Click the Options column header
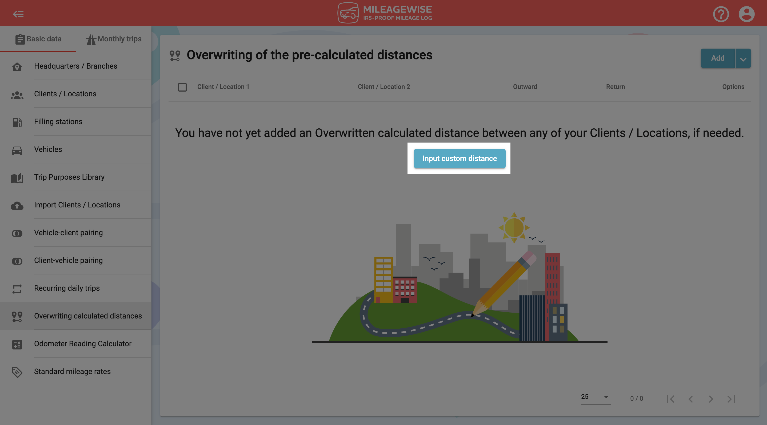767x425 pixels. point(733,87)
